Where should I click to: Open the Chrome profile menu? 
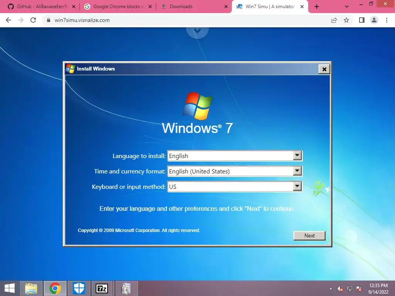click(374, 20)
